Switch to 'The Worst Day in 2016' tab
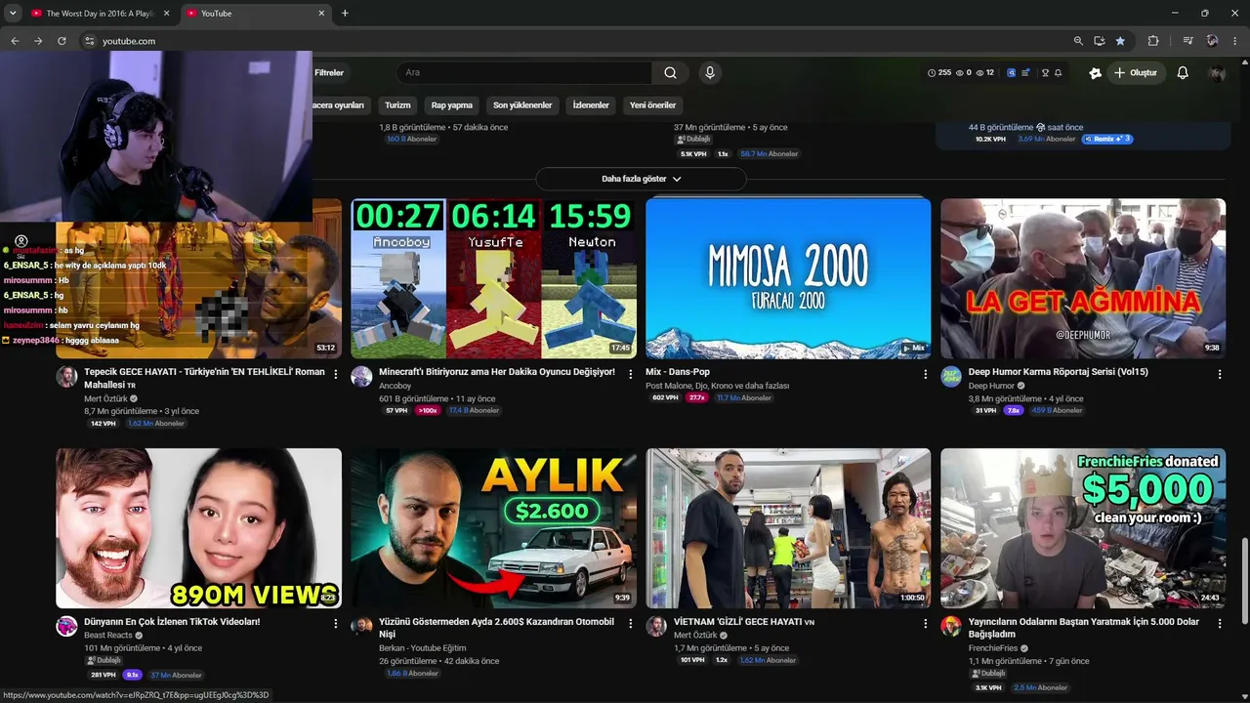 [101, 14]
